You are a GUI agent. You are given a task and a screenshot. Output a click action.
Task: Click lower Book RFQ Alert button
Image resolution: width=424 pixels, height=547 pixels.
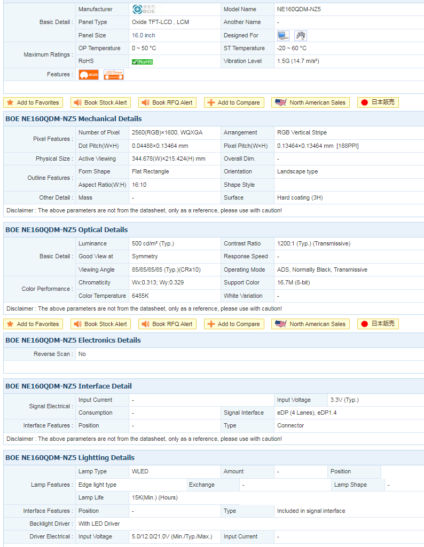point(168,324)
